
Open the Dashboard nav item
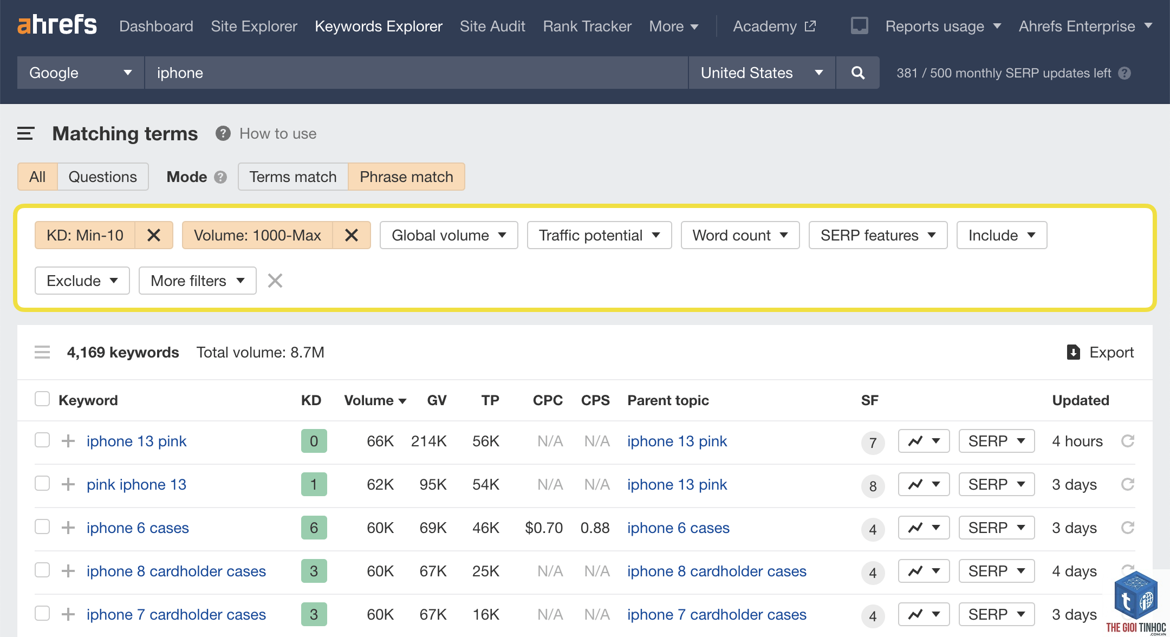[x=156, y=26]
